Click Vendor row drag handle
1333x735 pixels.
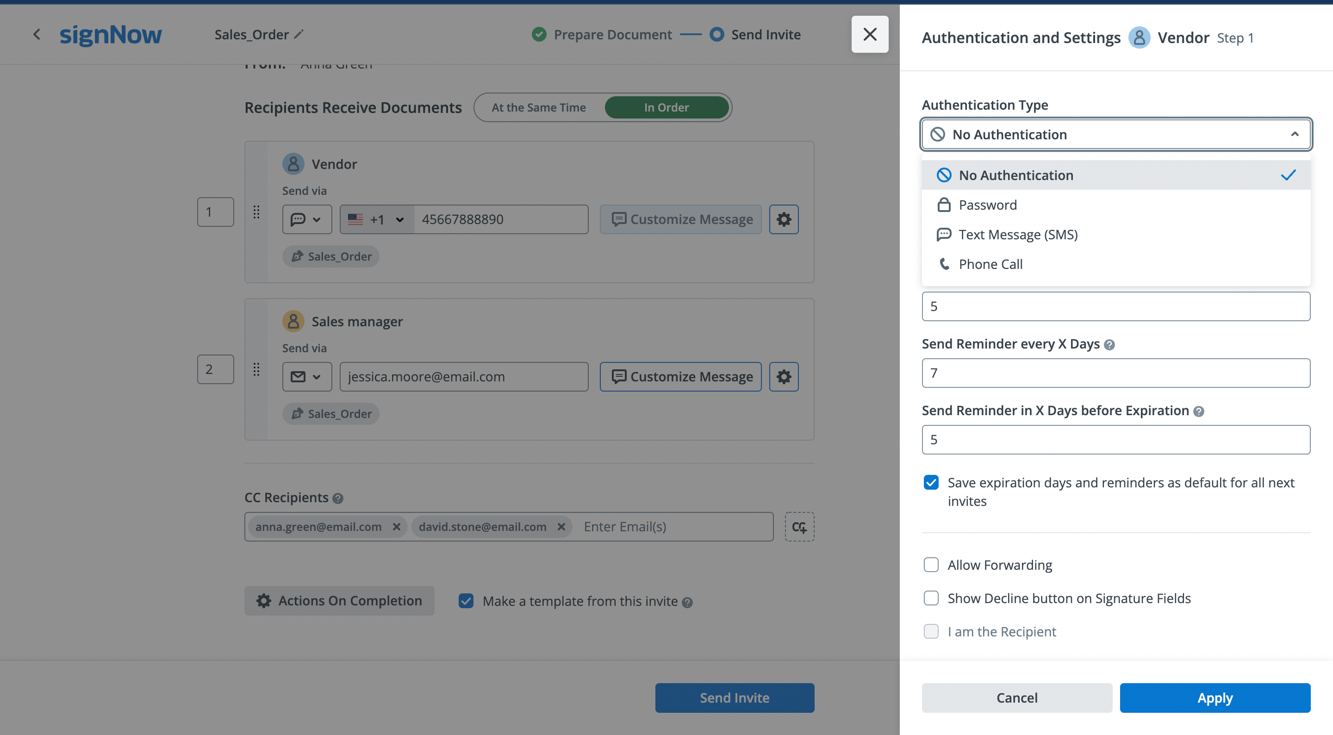pyautogui.click(x=256, y=212)
